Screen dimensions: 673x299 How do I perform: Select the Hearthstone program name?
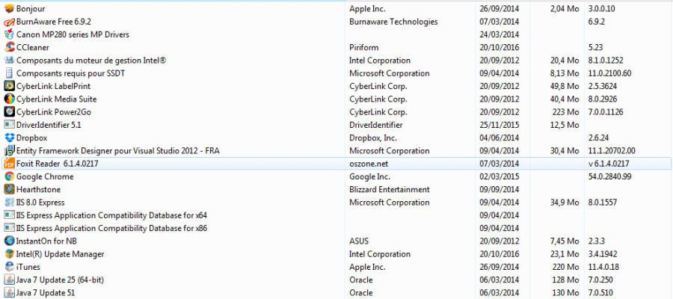pos(38,189)
